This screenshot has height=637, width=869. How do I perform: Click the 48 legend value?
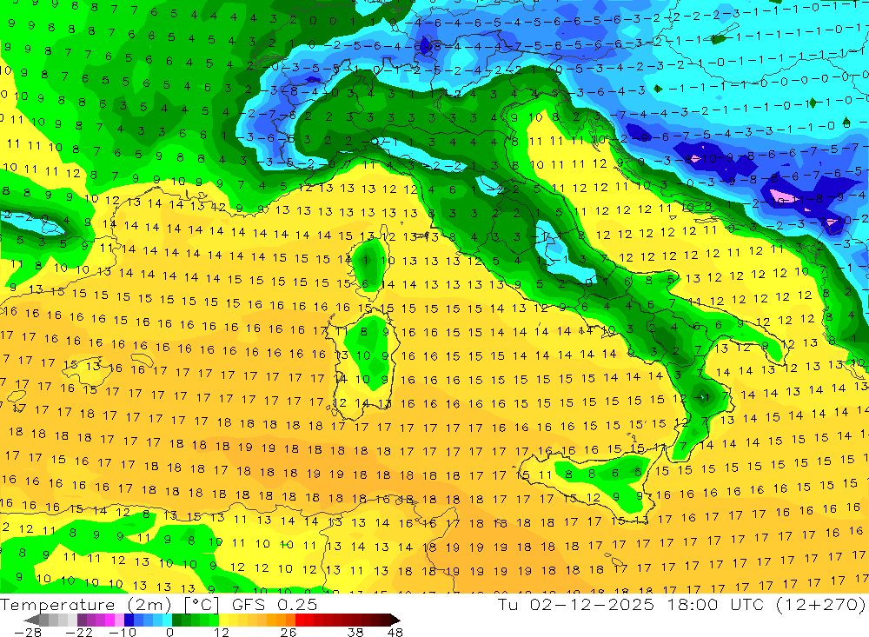pyautogui.click(x=395, y=633)
